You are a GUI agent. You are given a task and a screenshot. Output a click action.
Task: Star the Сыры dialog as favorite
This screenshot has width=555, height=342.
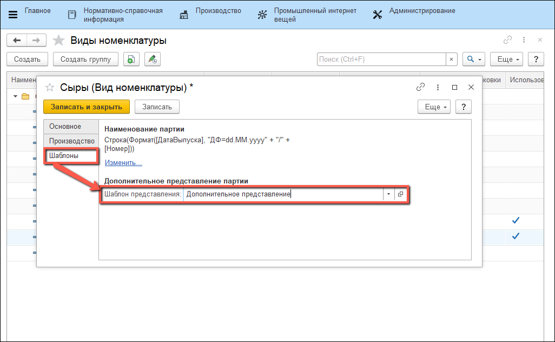[50, 87]
